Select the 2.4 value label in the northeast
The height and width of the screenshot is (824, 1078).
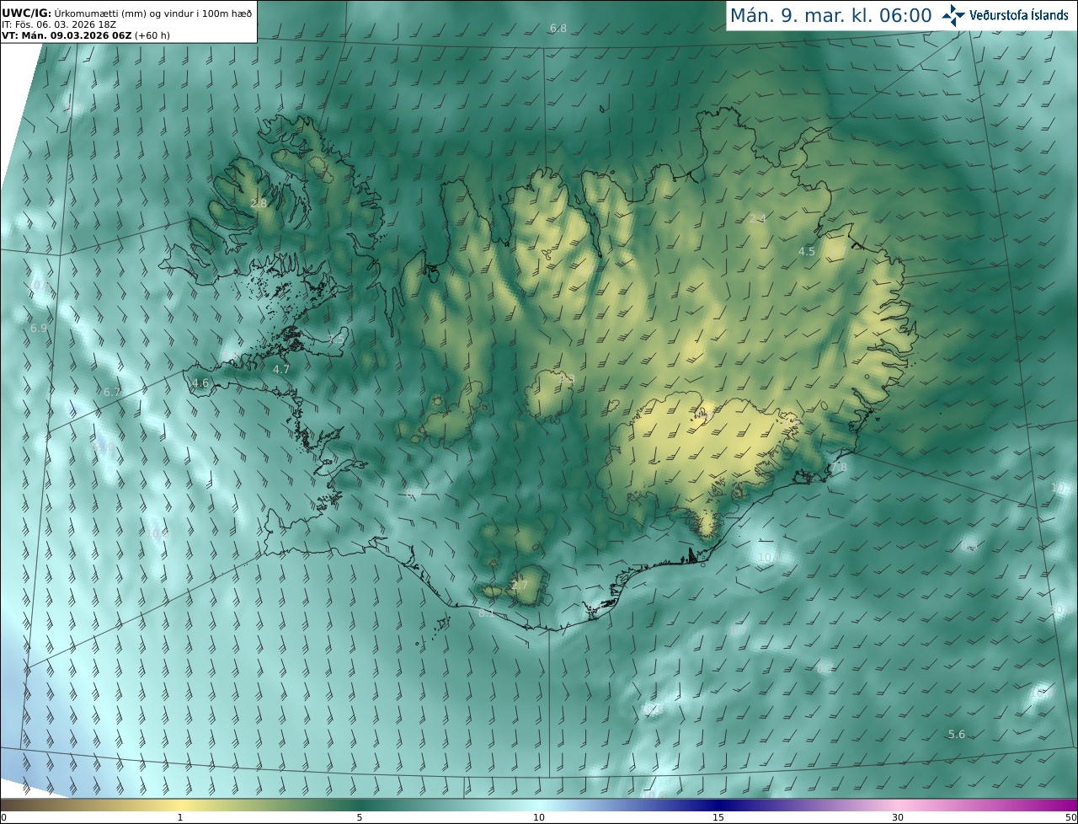758,218
